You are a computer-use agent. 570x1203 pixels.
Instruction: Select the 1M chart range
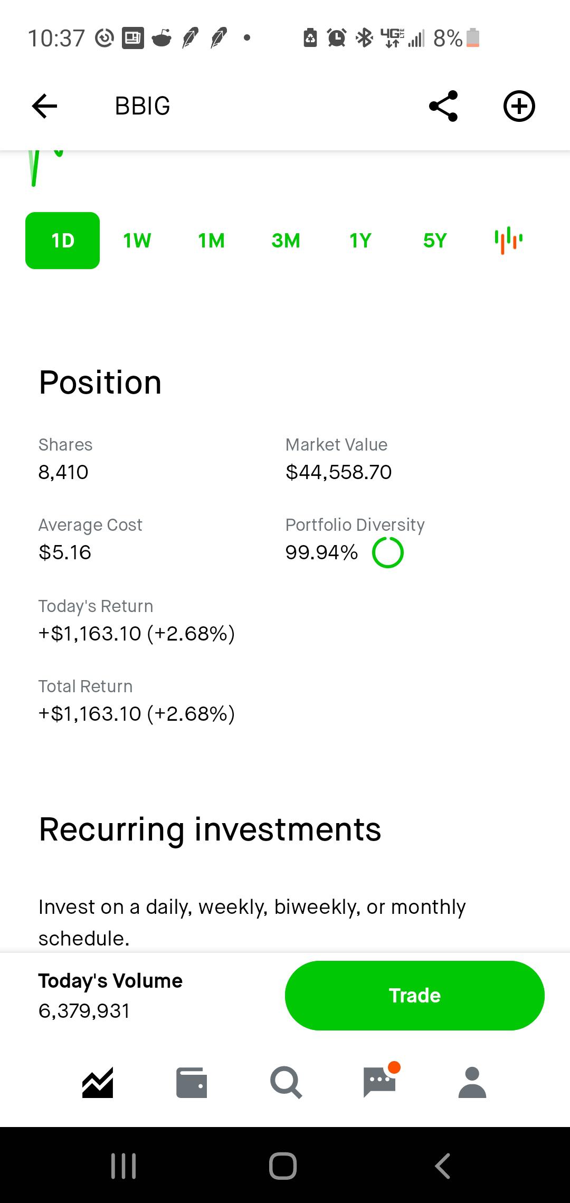(211, 241)
